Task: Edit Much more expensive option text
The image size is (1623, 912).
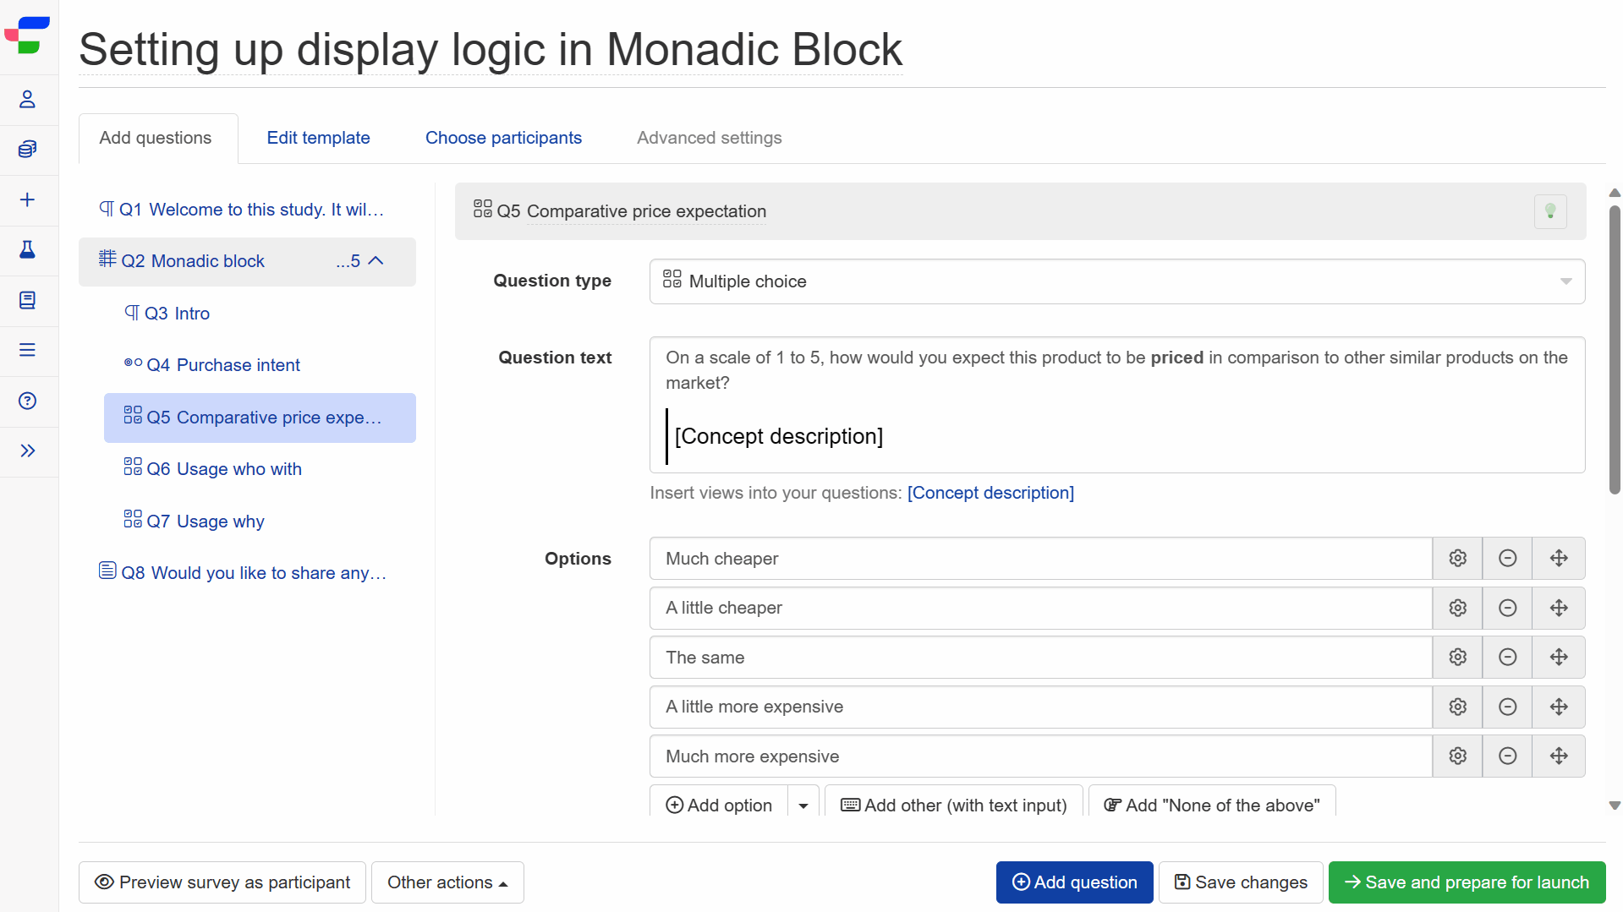Action: [1040, 756]
